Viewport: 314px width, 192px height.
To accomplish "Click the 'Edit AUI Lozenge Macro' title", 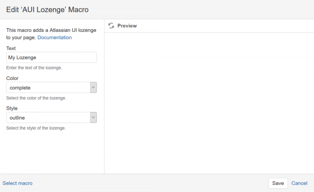I will pyautogui.click(x=47, y=9).
